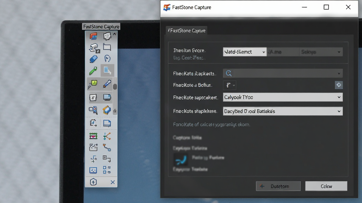Click the figure with screen icon
362x203 pixels.
[93, 110]
